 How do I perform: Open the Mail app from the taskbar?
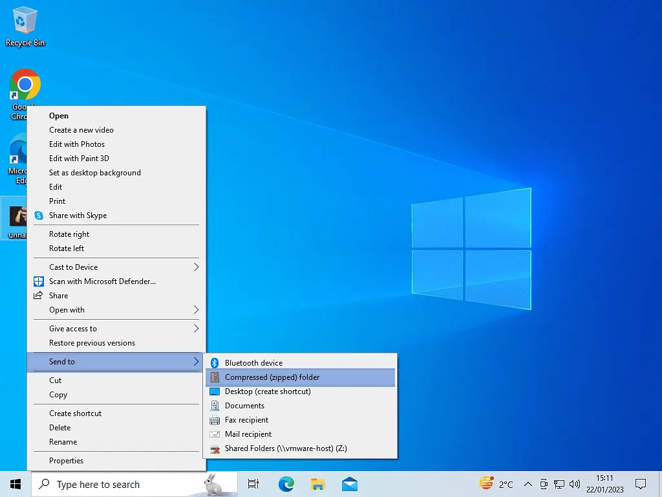(x=350, y=483)
